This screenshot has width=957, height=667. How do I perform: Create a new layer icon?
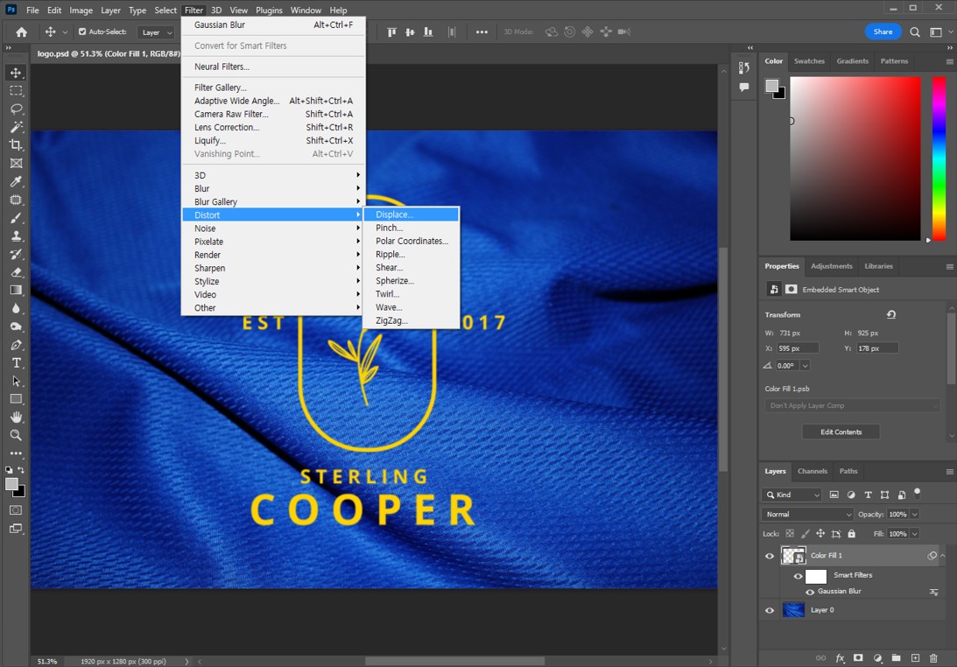(915, 658)
